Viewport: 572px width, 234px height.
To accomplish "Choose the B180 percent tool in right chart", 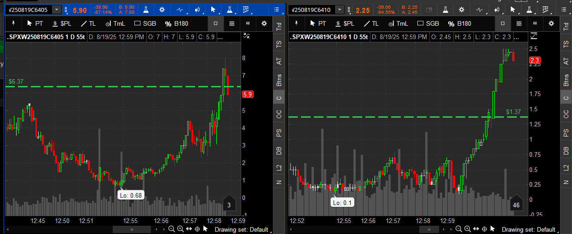I will (x=459, y=23).
